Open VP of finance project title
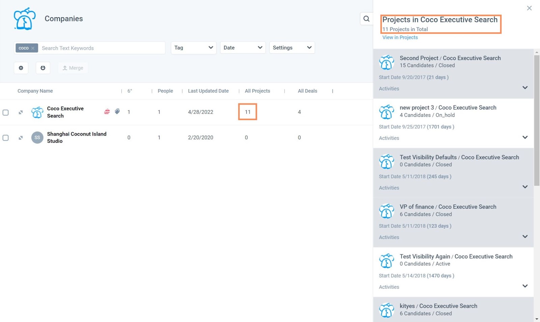Viewport: 540px width, 322px height. [x=448, y=207]
